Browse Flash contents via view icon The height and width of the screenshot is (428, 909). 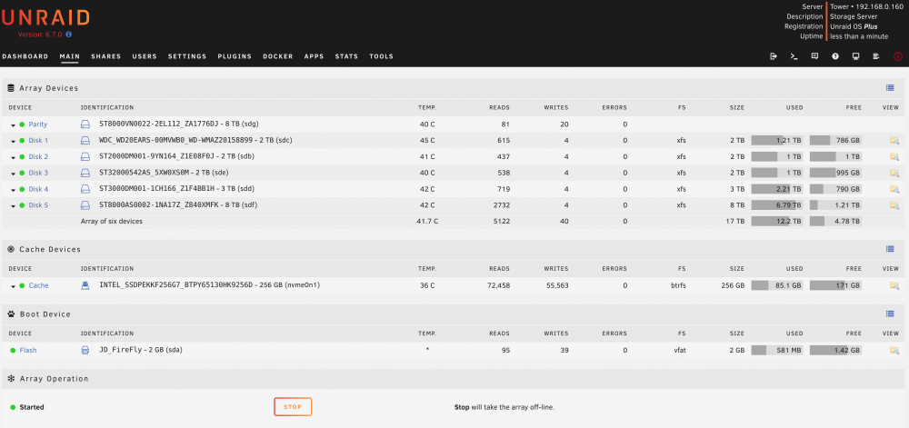[894, 350]
